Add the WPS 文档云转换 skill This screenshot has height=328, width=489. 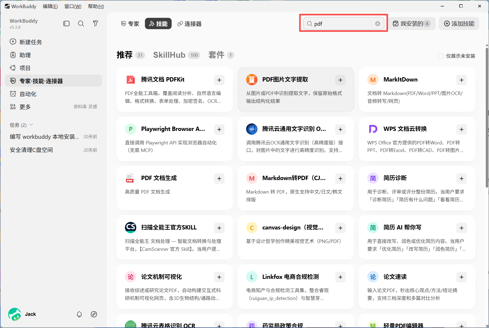pos(461,129)
